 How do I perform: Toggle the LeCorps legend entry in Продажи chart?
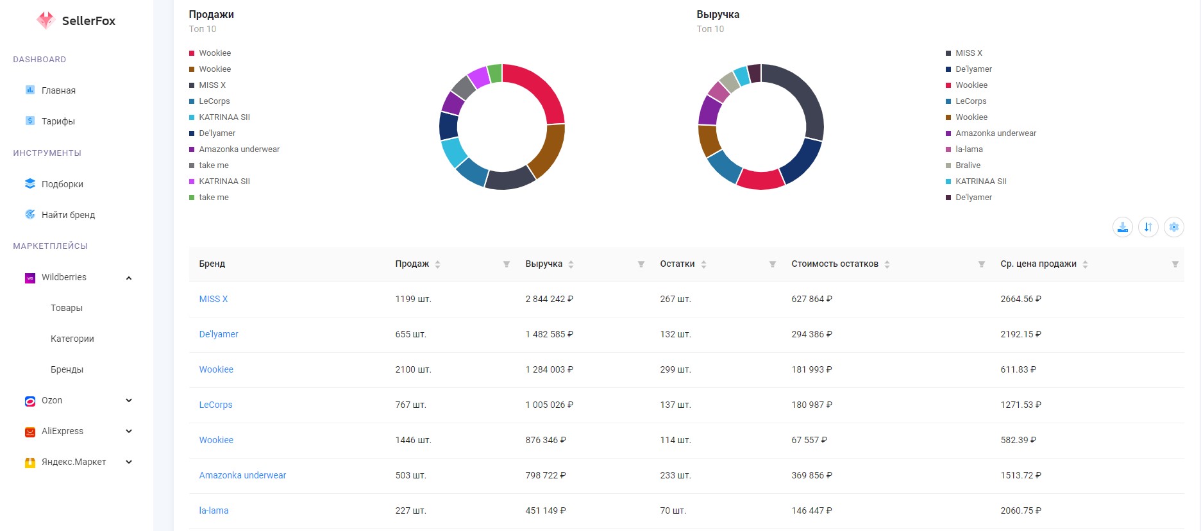coord(209,101)
